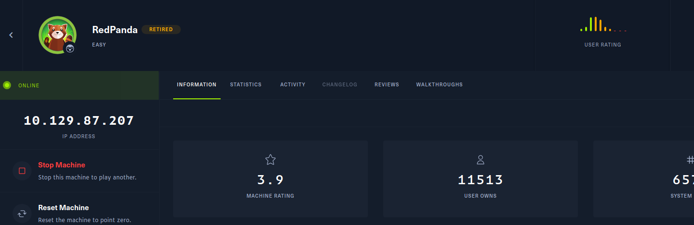The height and width of the screenshot is (225, 694).
Task: Open the RedPanda machine avatar
Action: (58, 35)
